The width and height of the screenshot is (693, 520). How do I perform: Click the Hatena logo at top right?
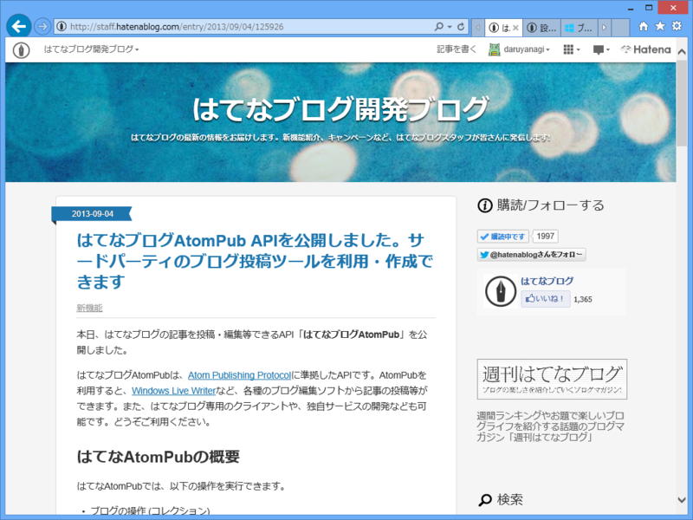(645, 49)
